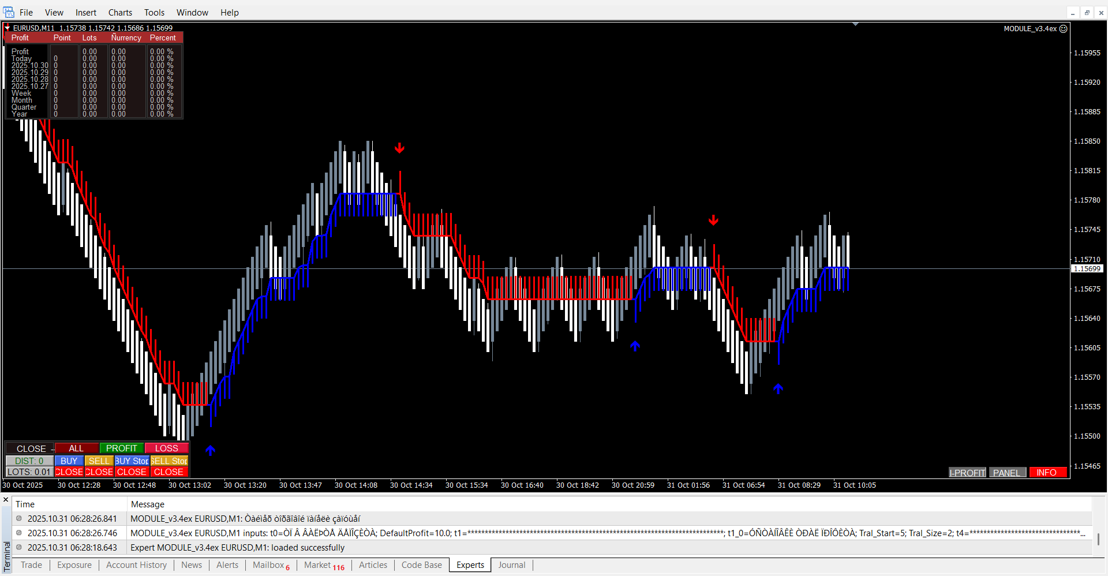Viewport: 1108px width, 576px height.
Task: Click the blue up arrow signal near 08:29
Action: [778, 388]
